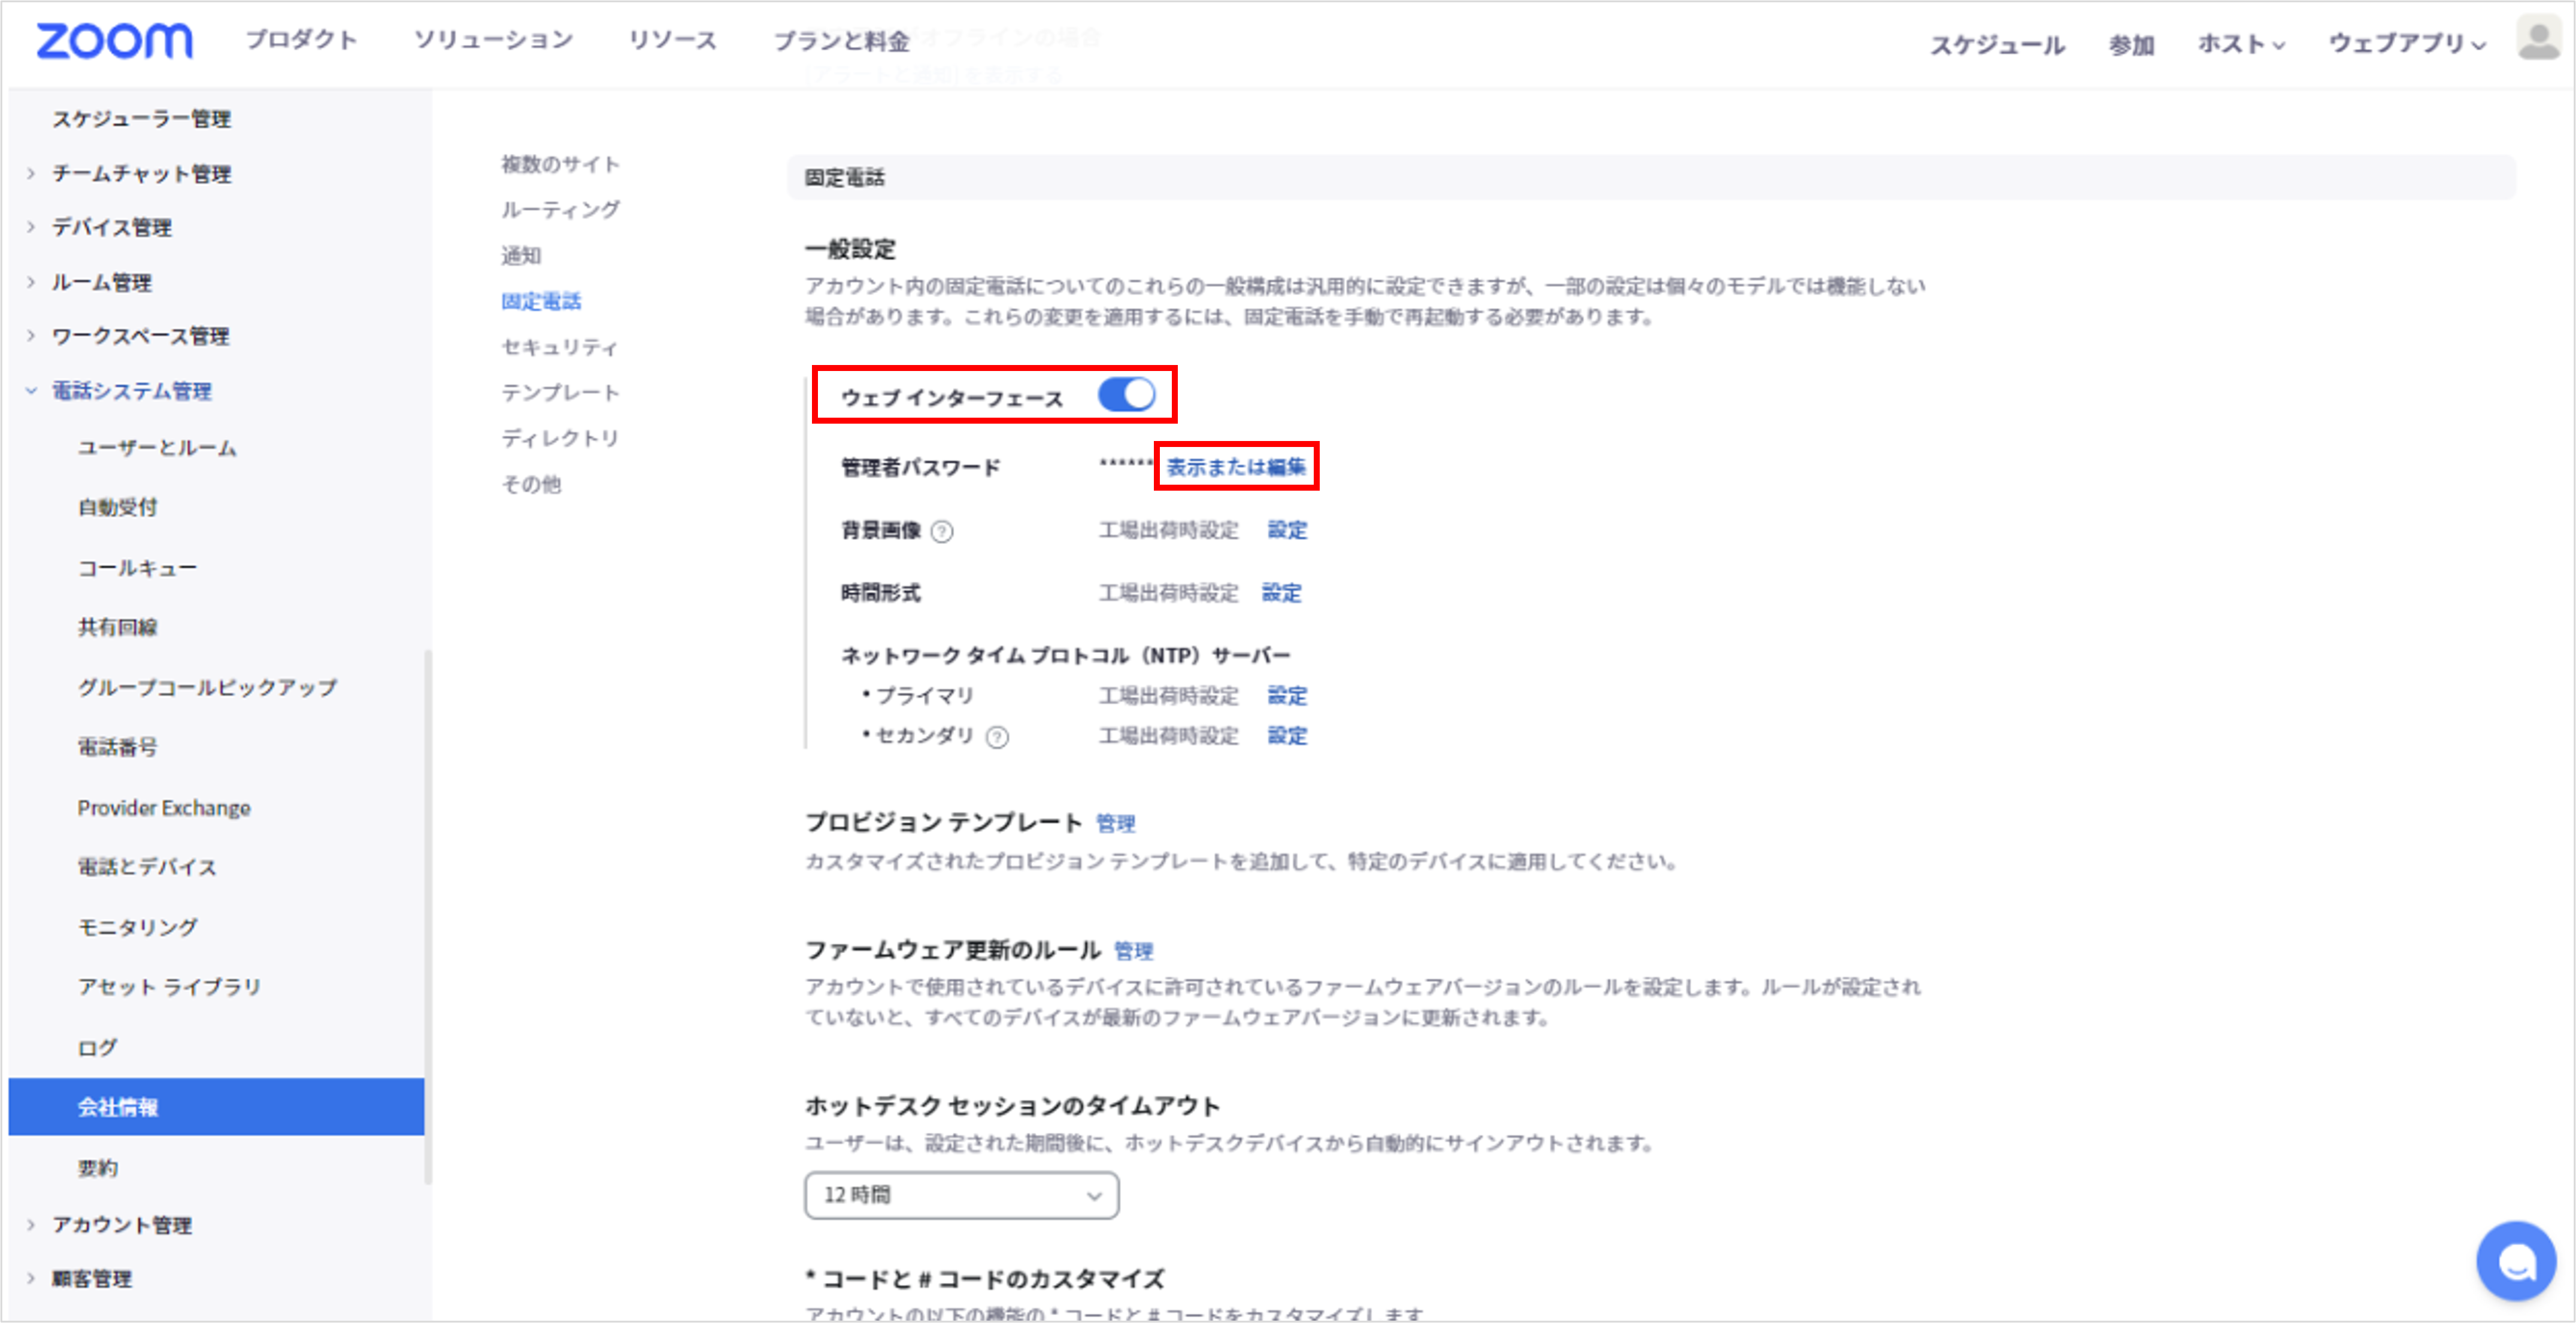Click 設定 link for プライマリ NTP server
Viewport: 2576px width, 1323px height.
point(1287,695)
